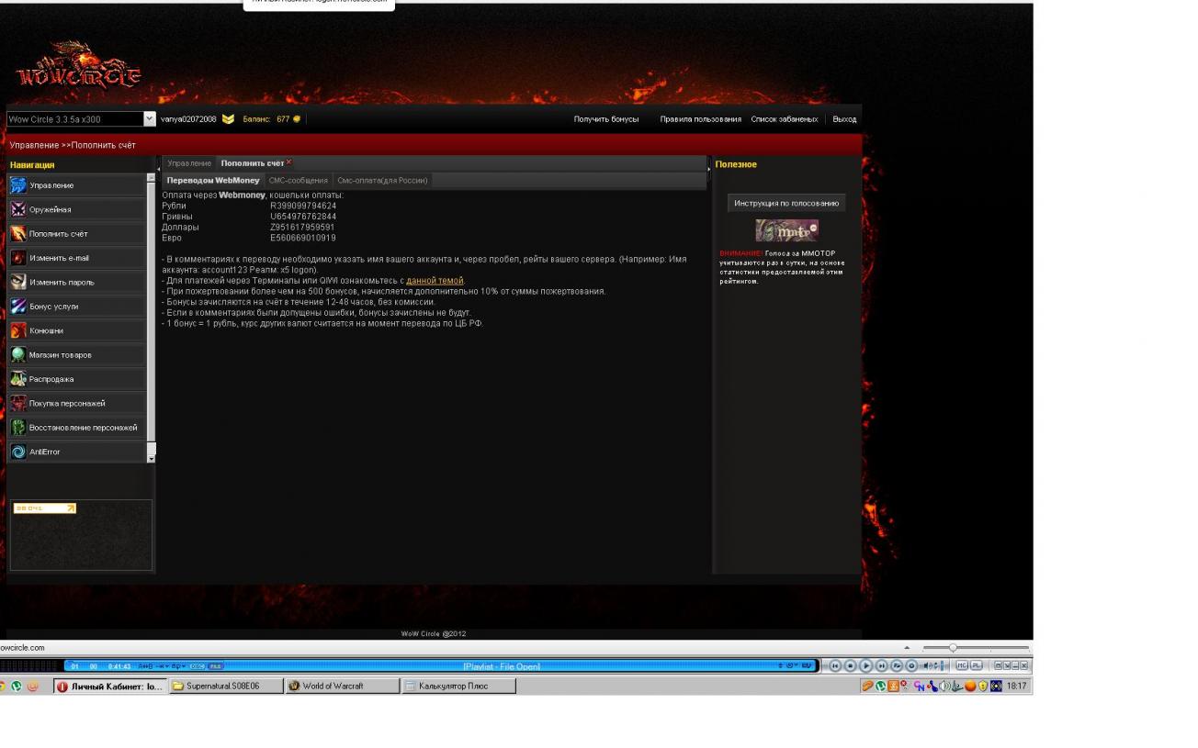Open Оружейная via its sidebar icon
The width and height of the screenshot is (1198, 748).
[x=18, y=209]
